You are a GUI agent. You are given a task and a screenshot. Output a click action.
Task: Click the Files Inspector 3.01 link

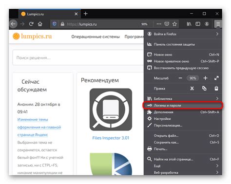(x=111, y=138)
